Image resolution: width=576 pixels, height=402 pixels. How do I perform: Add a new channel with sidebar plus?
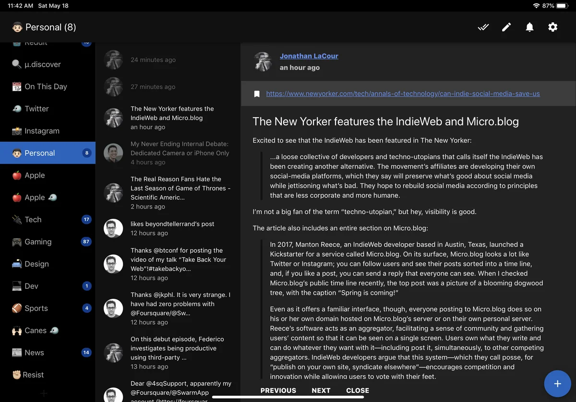coord(44,394)
